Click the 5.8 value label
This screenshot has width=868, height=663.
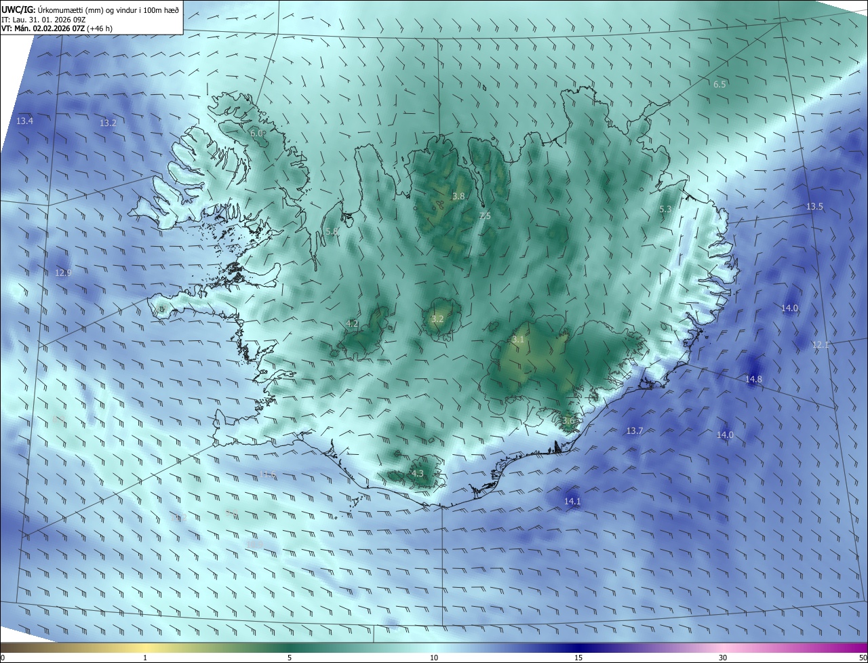click(x=332, y=231)
